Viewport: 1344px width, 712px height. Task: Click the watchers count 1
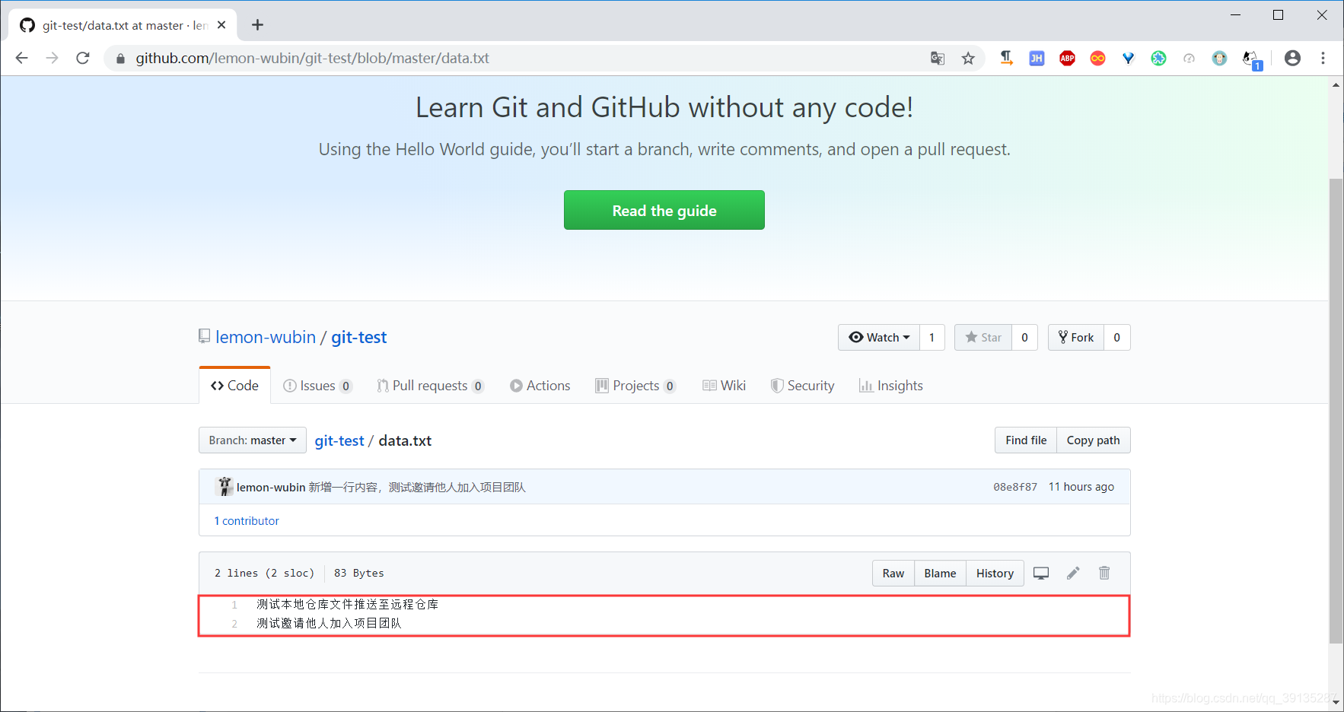(x=932, y=337)
